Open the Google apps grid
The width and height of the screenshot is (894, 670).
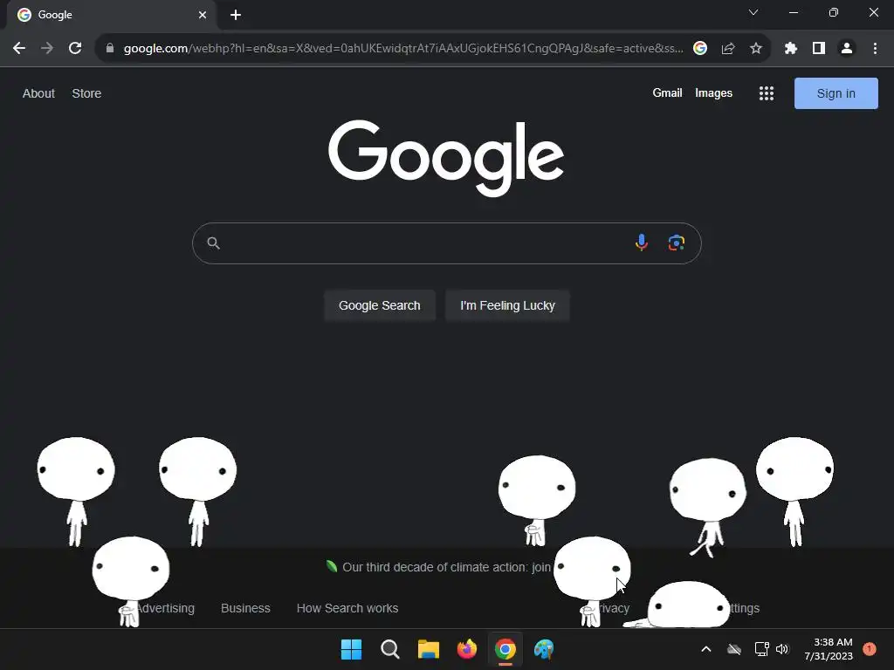point(767,93)
